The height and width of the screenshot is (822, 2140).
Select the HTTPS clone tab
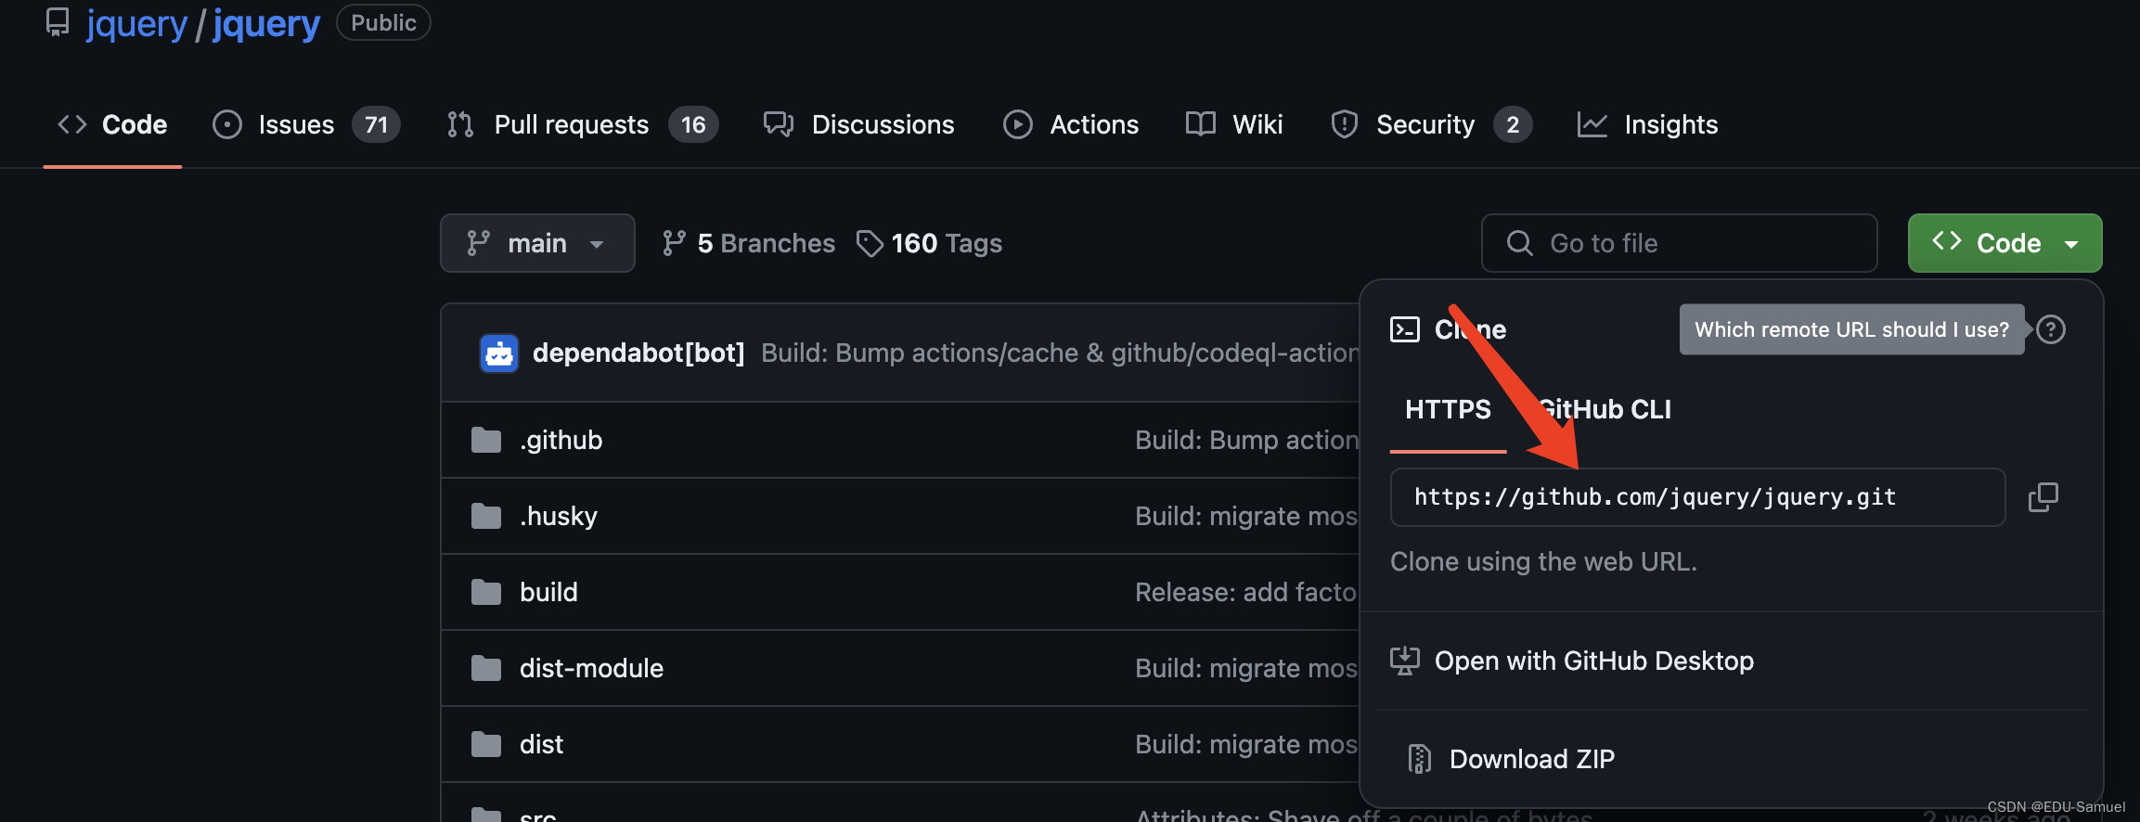point(1448,409)
